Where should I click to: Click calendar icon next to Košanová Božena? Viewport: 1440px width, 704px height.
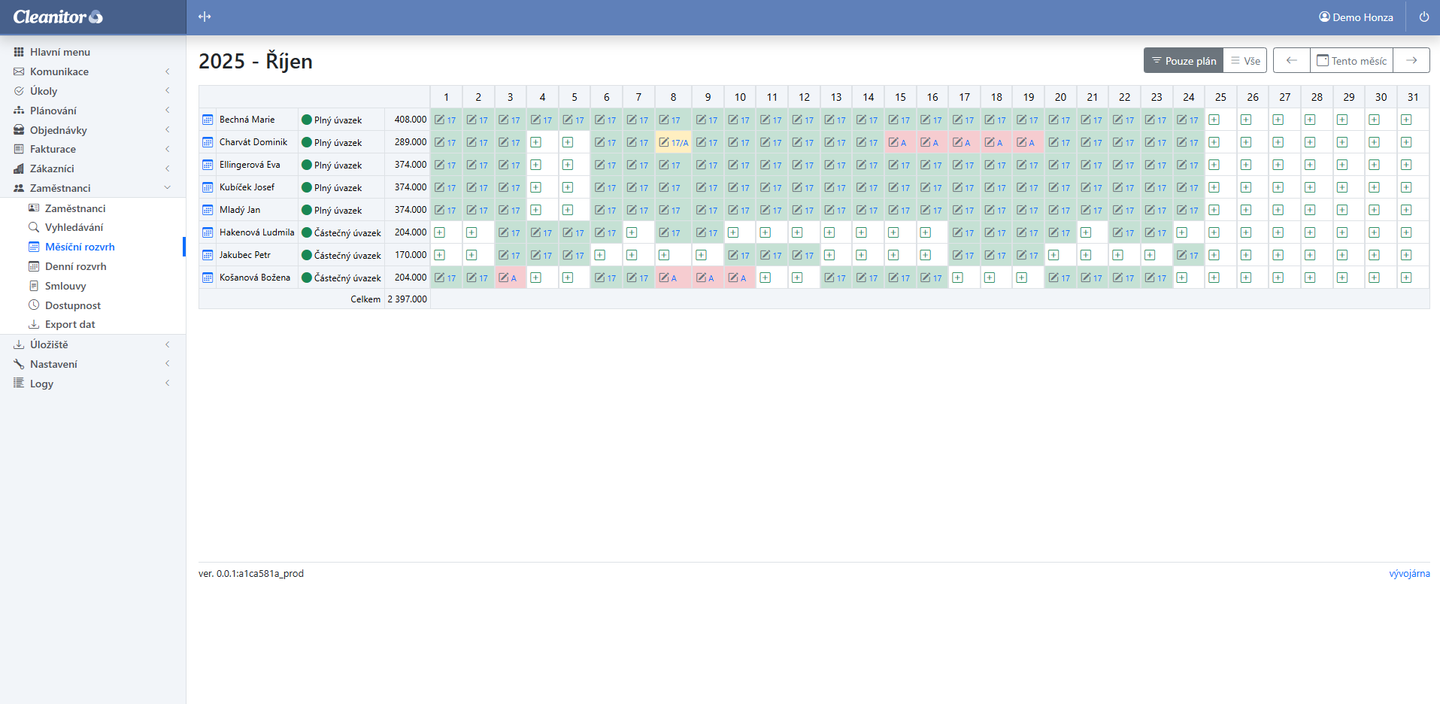tap(208, 278)
